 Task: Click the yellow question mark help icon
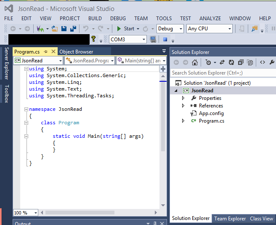click(93, 39)
